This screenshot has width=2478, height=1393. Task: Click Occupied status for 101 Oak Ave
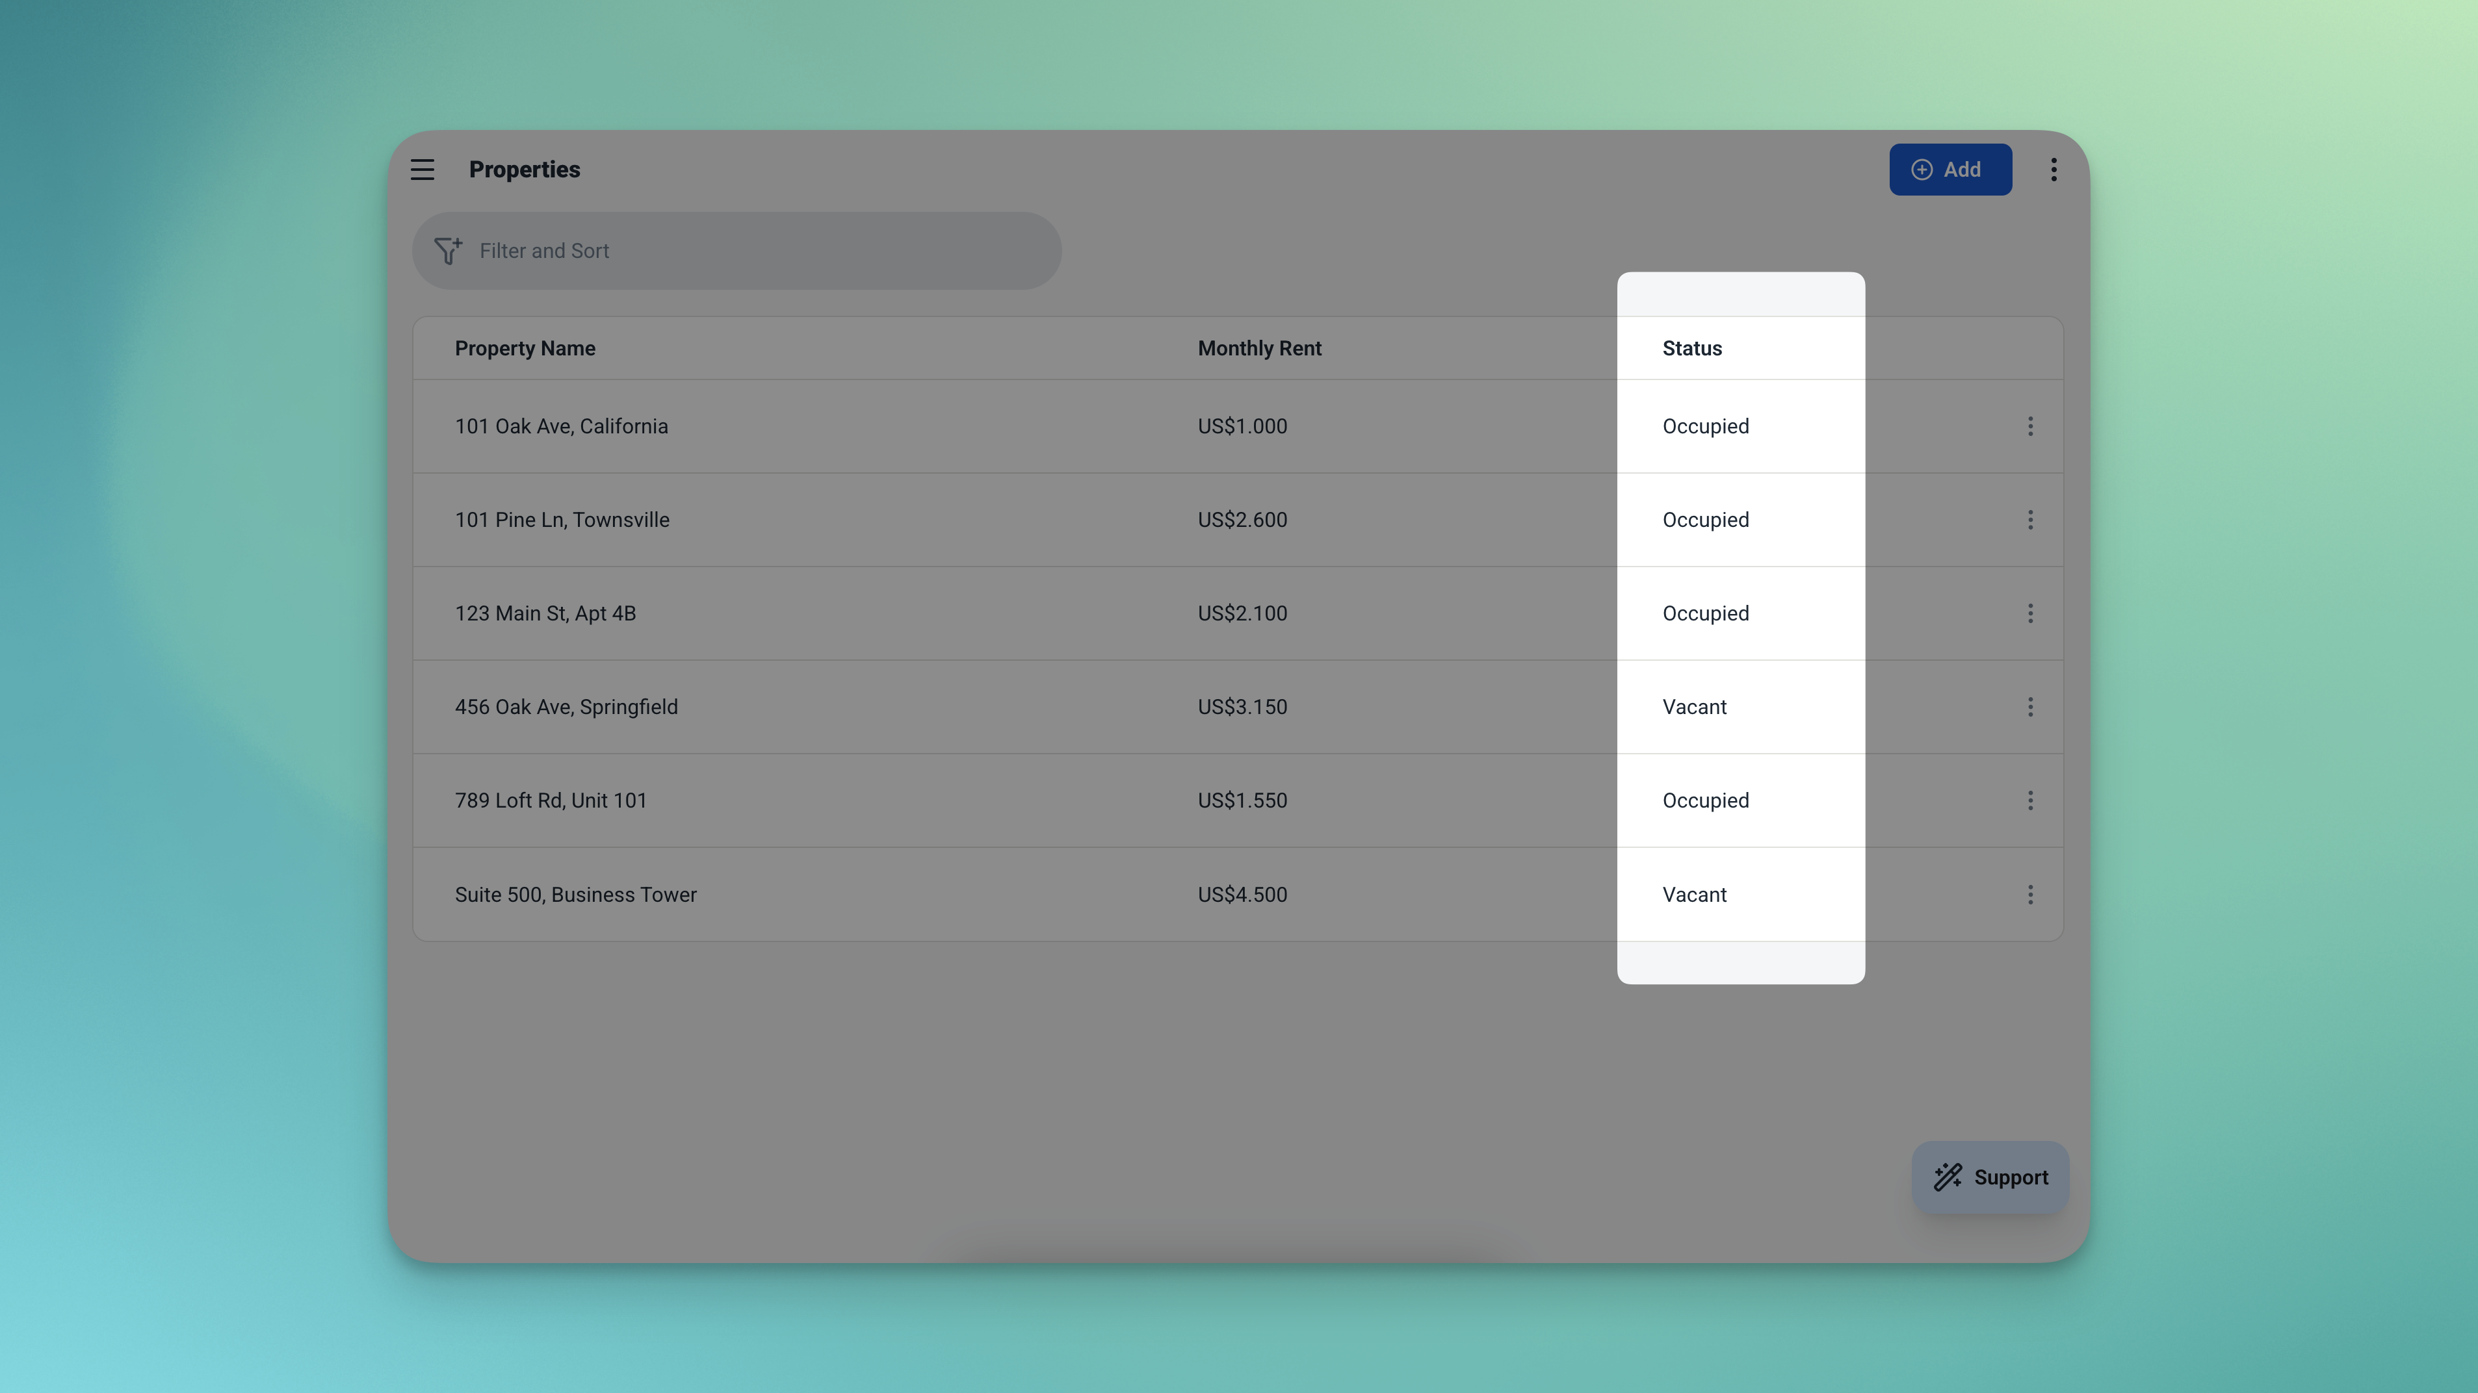(x=1706, y=426)
